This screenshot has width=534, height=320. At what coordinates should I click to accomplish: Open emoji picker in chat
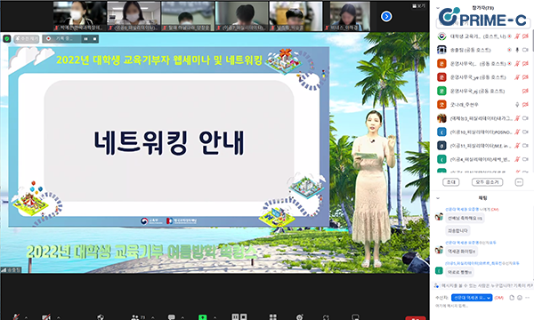(x=520, y=298)
